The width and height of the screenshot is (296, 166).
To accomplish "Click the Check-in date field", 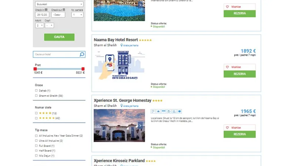I will 42,15.
